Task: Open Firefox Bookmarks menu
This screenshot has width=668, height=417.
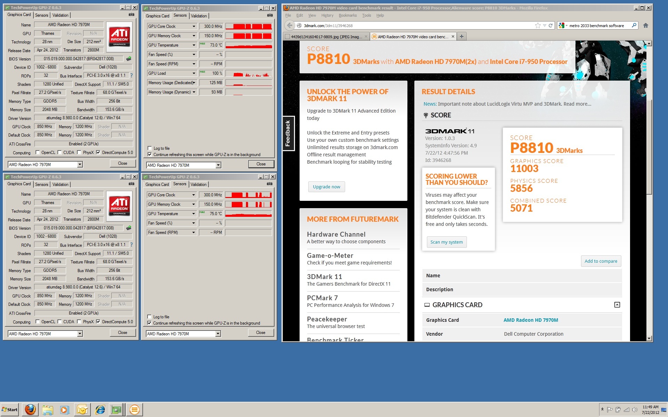Action: [x=348, y=15]
